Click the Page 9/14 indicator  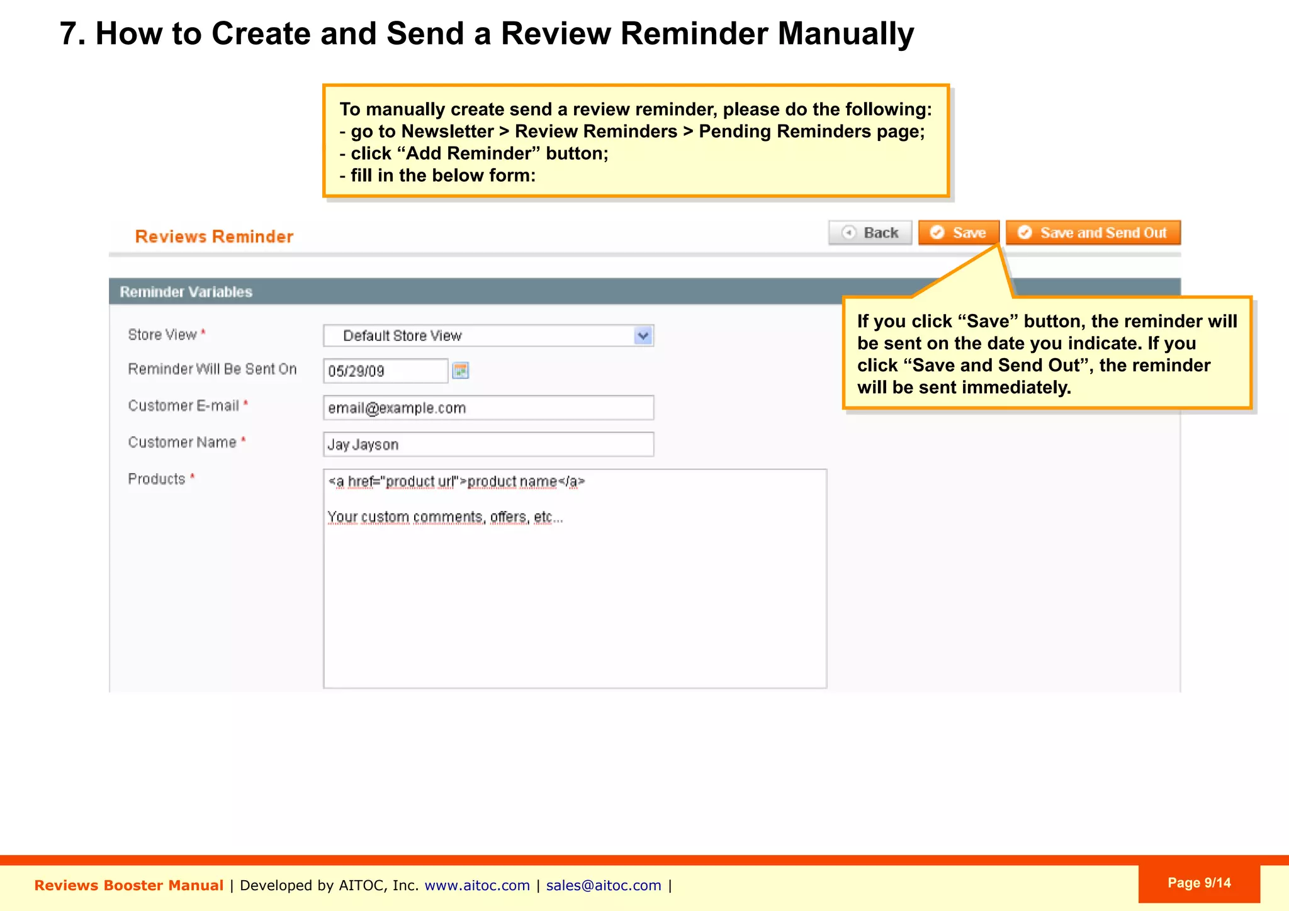pyautogui.click(x=1199, y=883)
